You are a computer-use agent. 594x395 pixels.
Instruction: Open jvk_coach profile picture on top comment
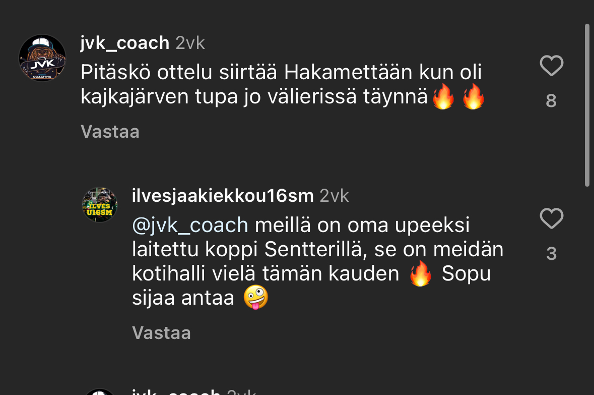pos(42,58)
